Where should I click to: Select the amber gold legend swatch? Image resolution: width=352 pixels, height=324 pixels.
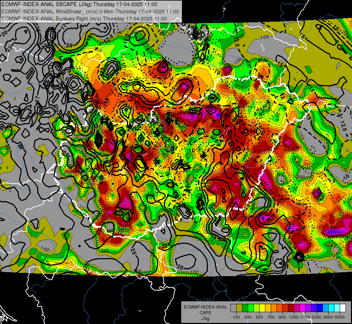point(268,308)
